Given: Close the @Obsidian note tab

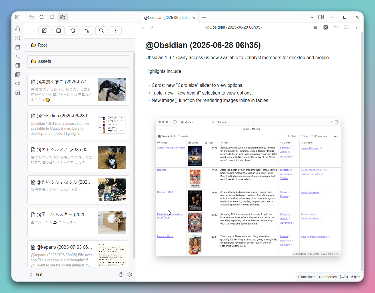Looking at the screenshot, I should click(194, 18).
